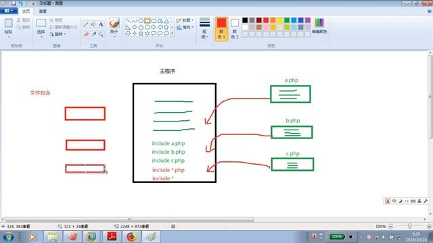Image resolution: width=433 pixels, height=243 pixels.
Task: Select Color 1 (颜色 1) button
Action: [221, 29]
